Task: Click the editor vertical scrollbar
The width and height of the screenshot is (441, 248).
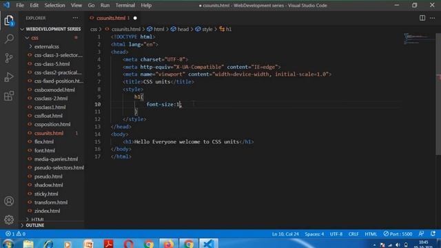Action: click(x=438, y=94)
